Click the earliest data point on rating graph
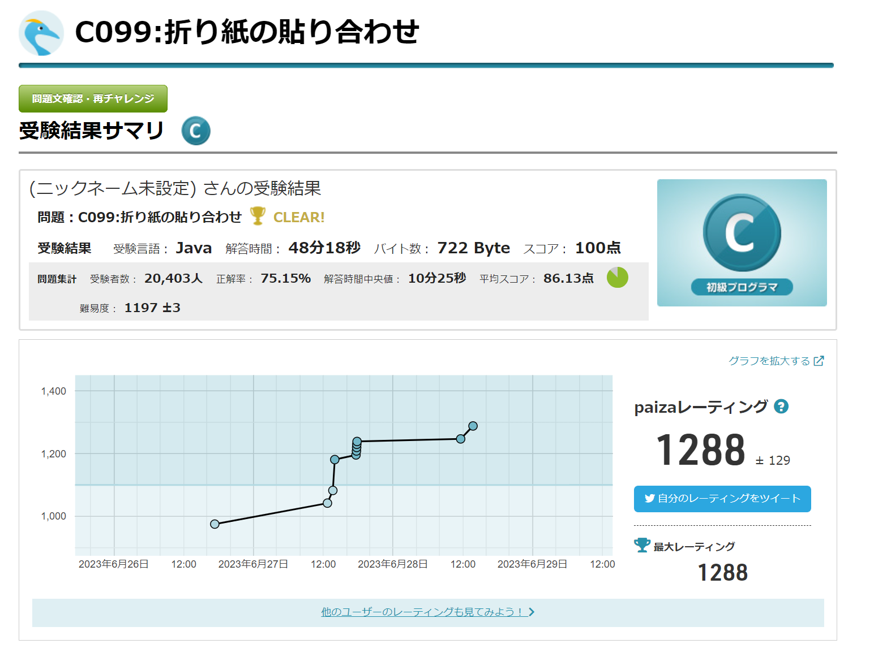The height and width of the screenshot is (670, 874). tap(215, 524)
